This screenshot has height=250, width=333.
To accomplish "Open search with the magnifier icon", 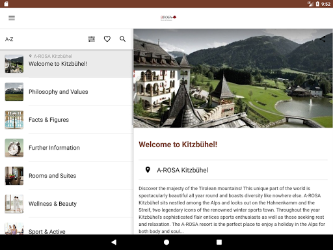I will pos(122,39).
